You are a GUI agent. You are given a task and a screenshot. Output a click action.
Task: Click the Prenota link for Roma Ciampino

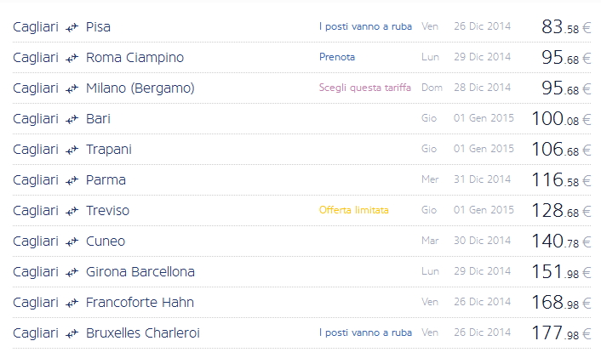(x=337, y=58)
